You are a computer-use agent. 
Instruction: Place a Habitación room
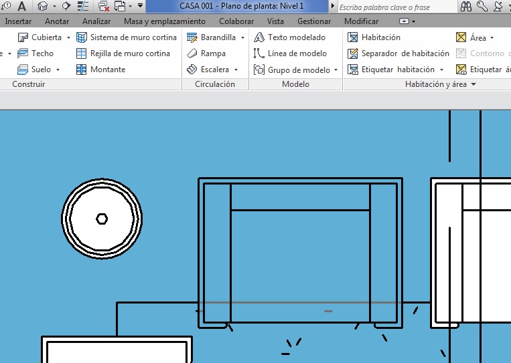pyautogui.click(x=374, y=37)
